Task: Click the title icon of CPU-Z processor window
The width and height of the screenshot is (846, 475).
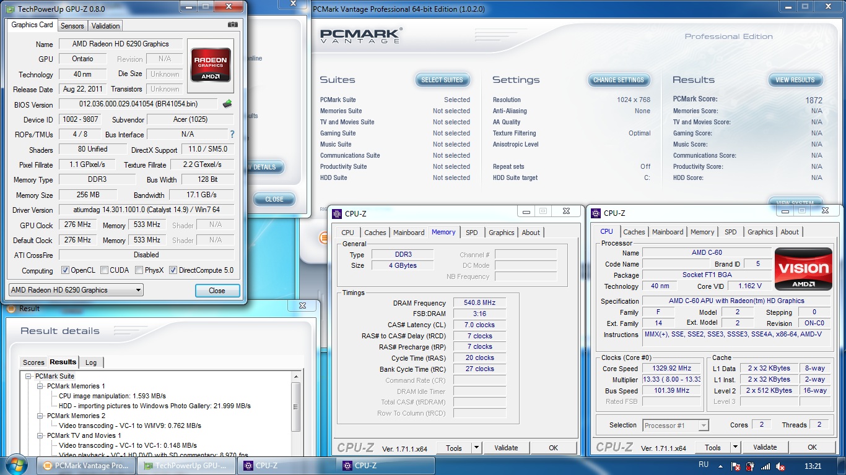Action: pyautogui.click(x=597, y=213)
